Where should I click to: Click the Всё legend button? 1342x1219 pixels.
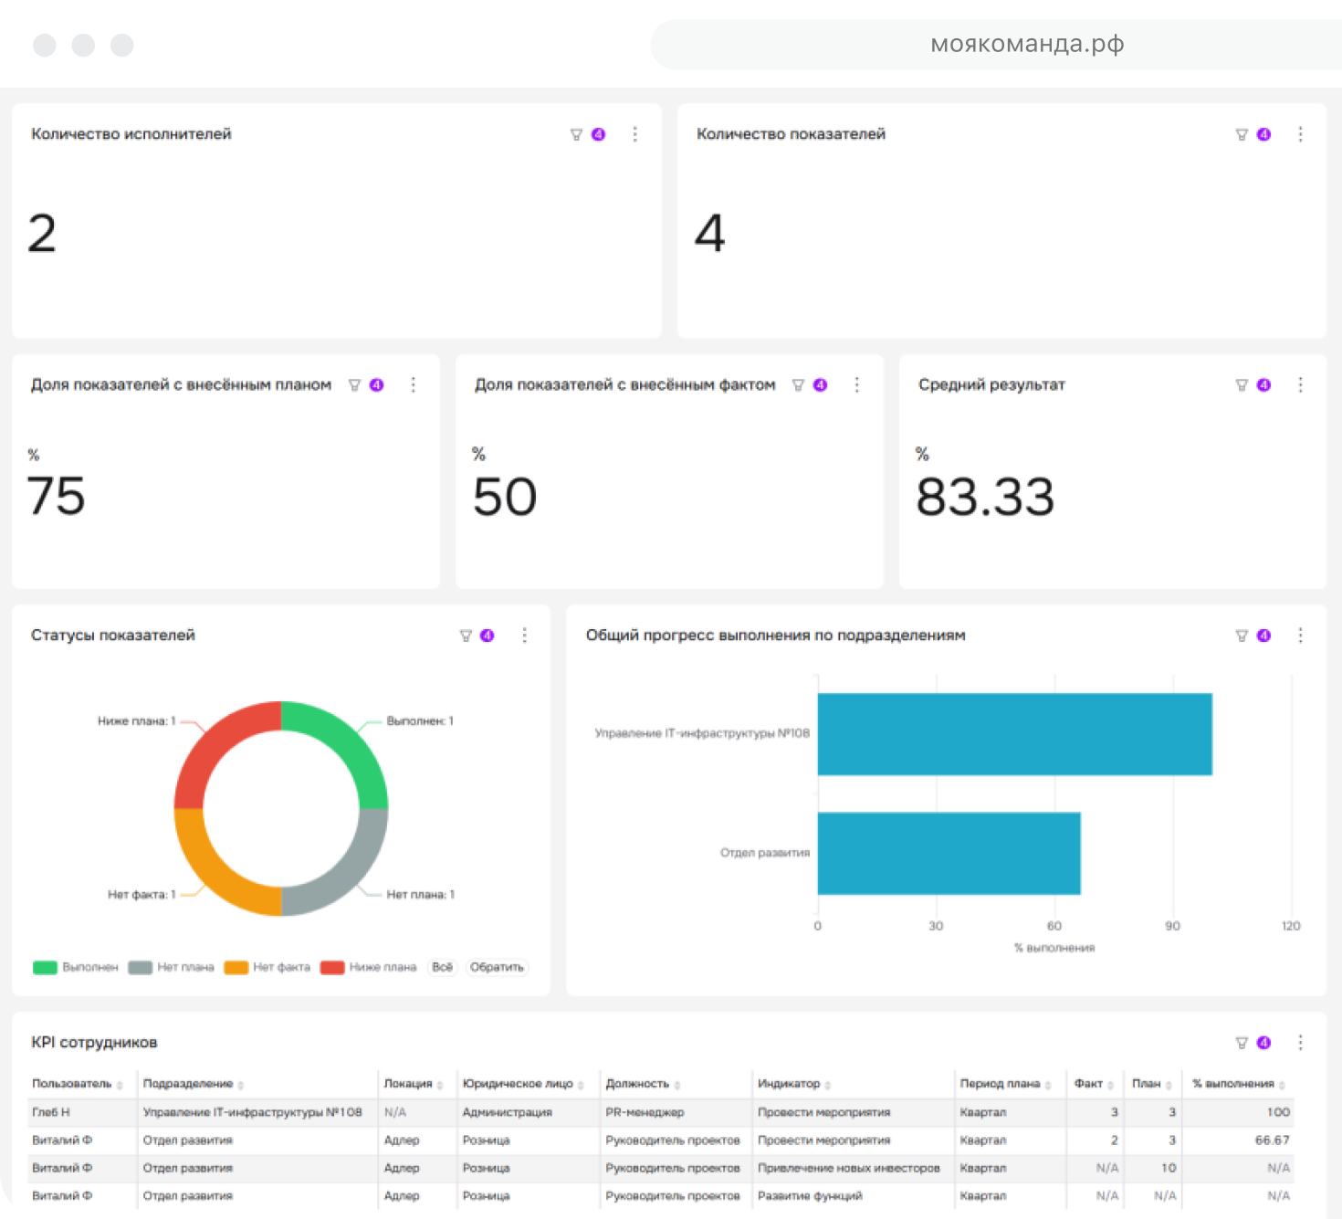pyautogui.click(x=443, y=967)
